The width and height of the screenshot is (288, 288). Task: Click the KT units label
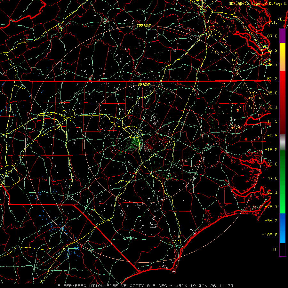273,22
